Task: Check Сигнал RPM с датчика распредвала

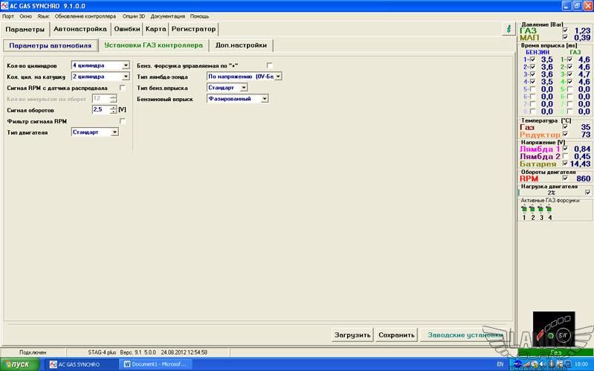Action: click(123, 87)
